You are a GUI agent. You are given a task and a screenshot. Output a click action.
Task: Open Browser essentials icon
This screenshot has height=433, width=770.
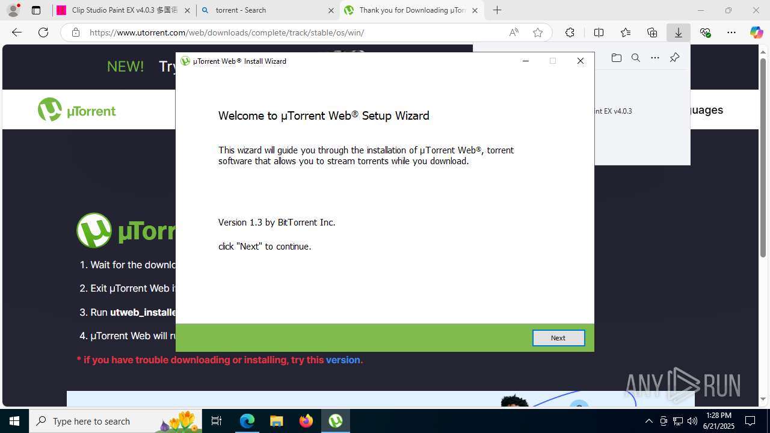point(706,32)
